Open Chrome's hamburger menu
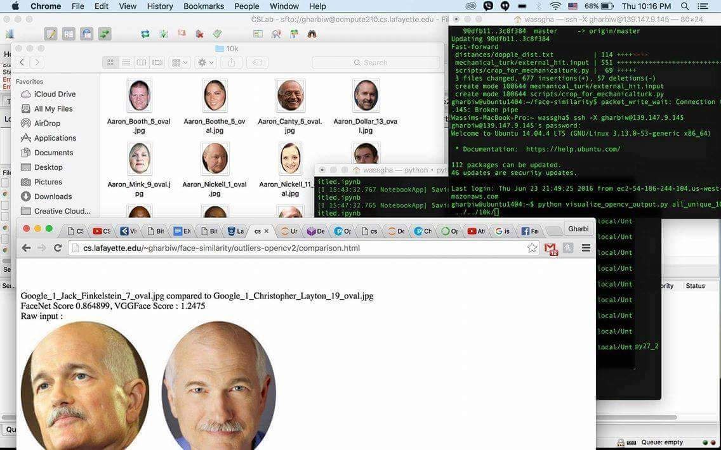 click(586, 248)
